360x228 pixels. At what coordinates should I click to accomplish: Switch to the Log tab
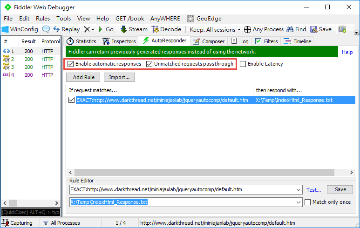coord(240,41)
